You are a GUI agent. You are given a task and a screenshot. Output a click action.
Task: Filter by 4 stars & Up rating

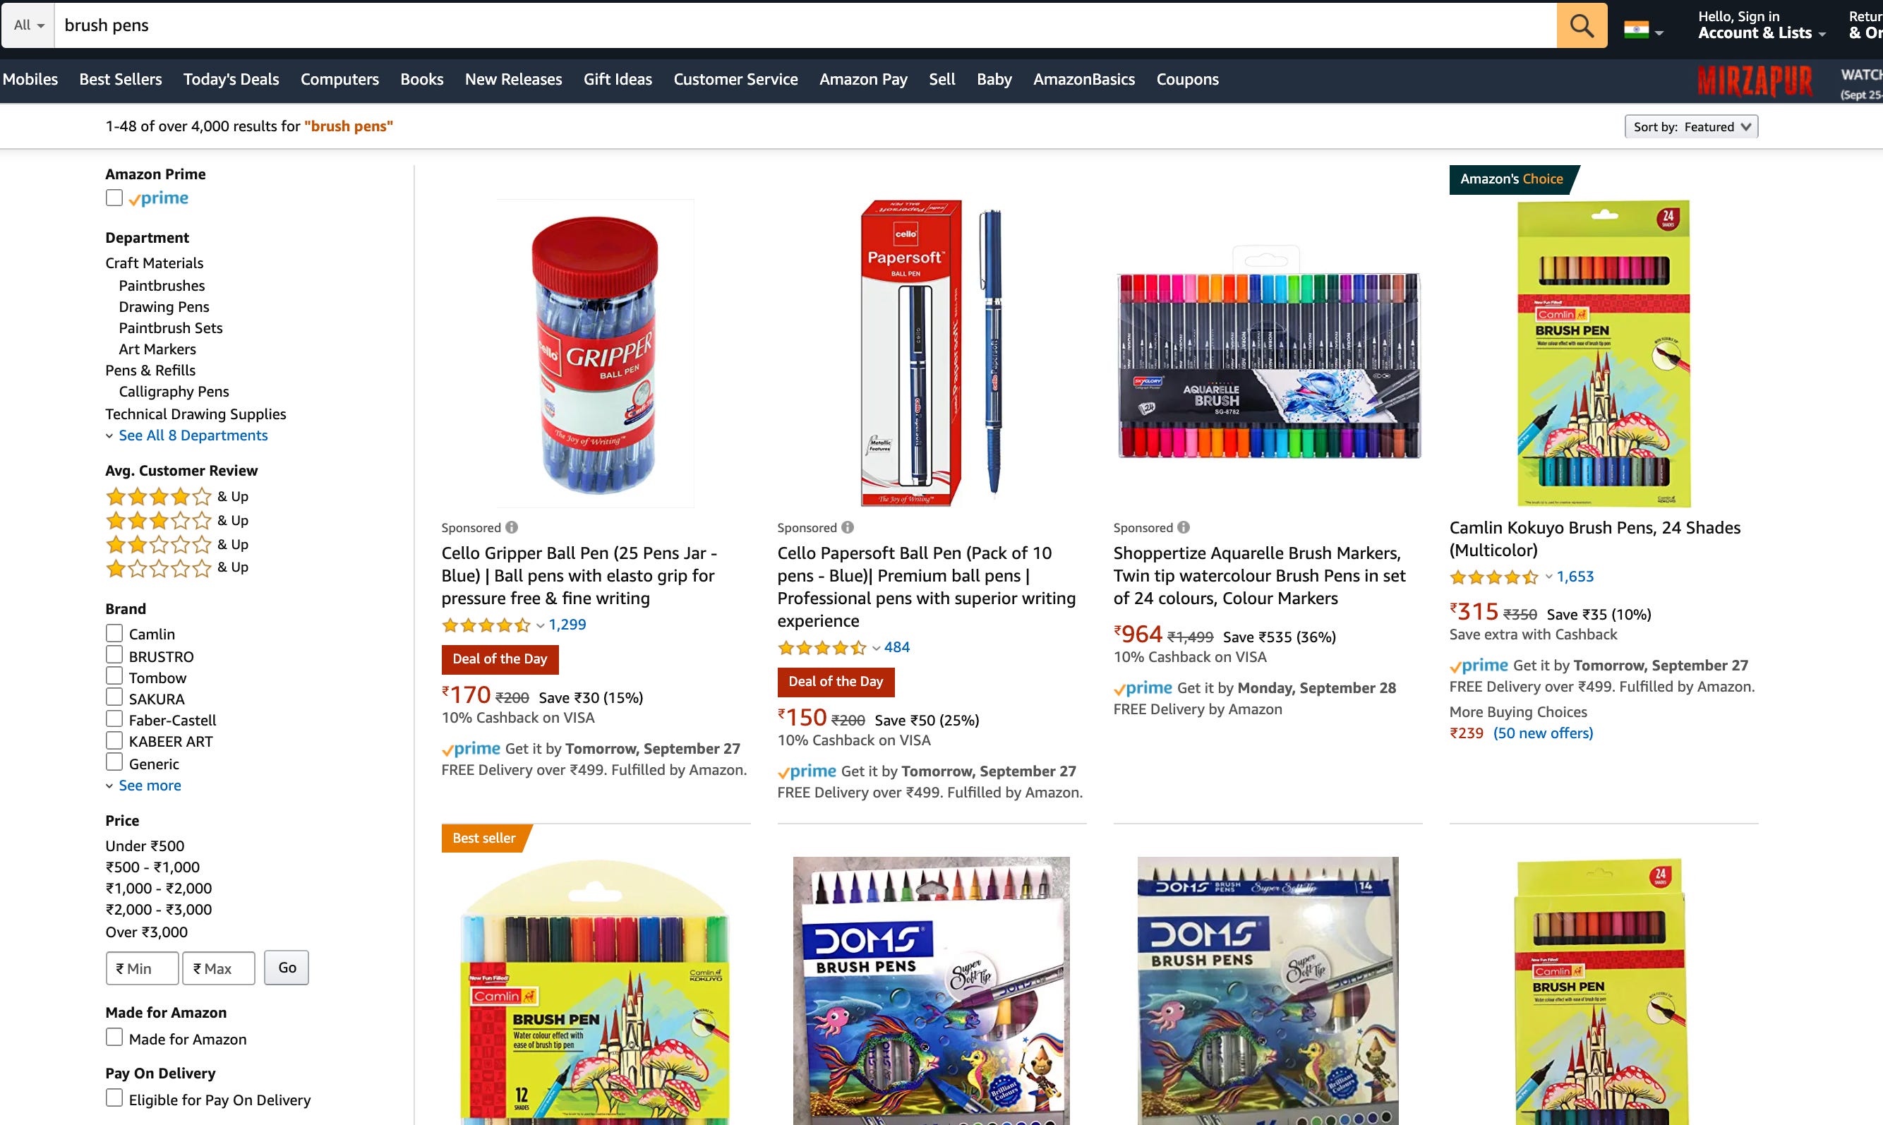coord(177,497)
